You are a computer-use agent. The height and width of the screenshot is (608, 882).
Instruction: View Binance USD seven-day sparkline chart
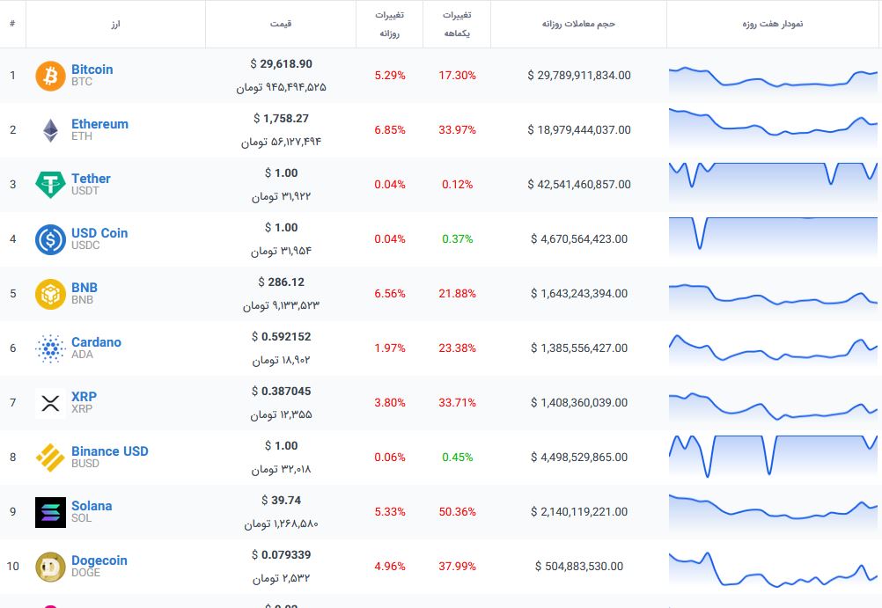pos(773,457)
